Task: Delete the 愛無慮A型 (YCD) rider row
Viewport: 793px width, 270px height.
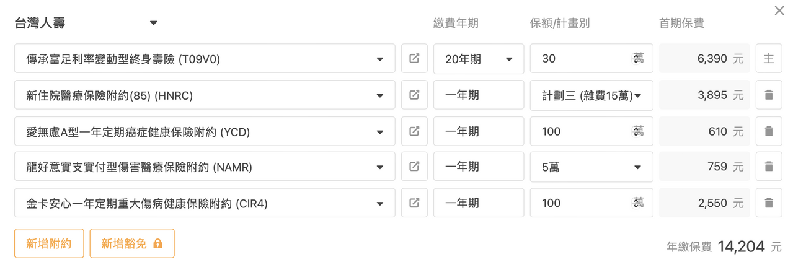Action: (x=769, y=131)
